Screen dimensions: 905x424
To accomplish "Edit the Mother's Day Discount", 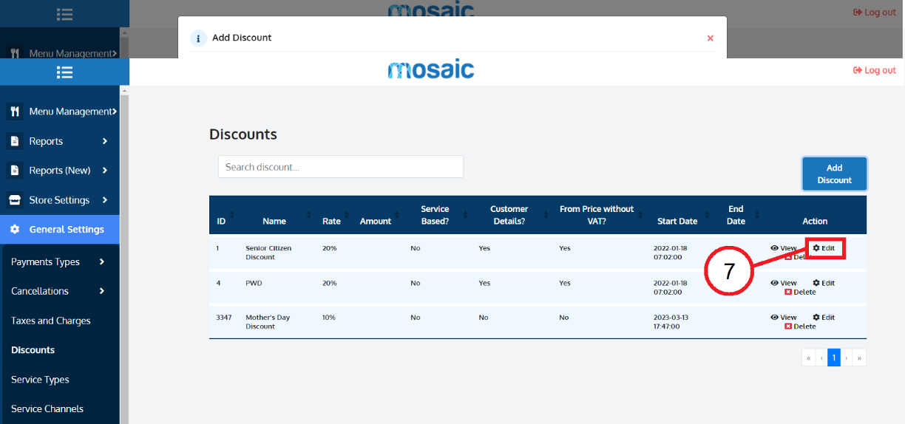I will pyautogui.click(x=824, y=318).
